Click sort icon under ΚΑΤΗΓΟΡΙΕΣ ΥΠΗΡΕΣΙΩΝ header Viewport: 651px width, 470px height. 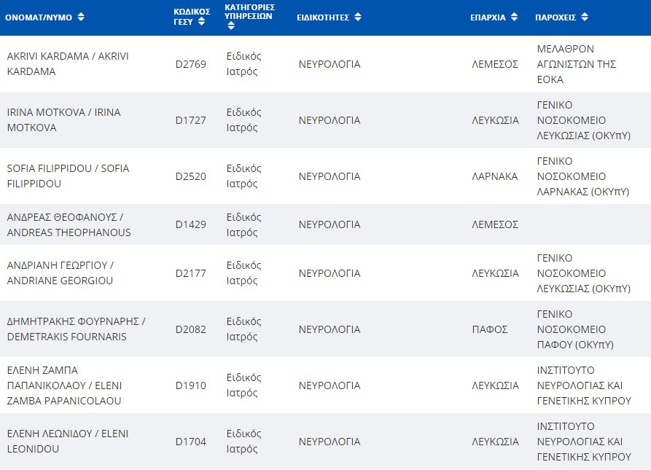click(231, 26)
